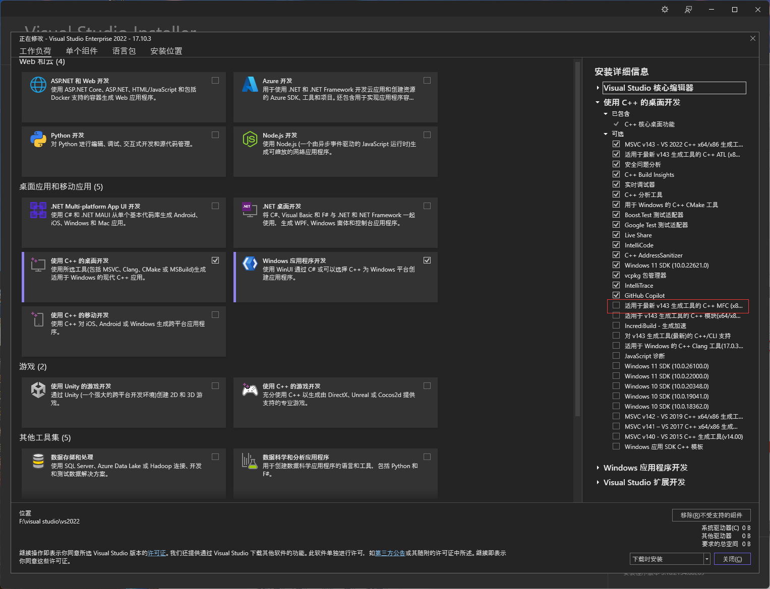Screen dimensions: 770x589
Task: Switch to 语言包 tab
Action: click(124, 51)
